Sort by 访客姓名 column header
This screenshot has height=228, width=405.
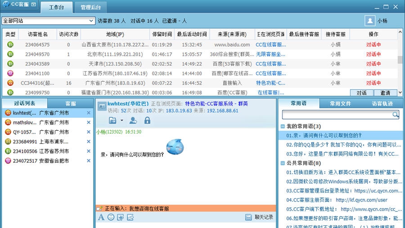(x=38, y=34)
